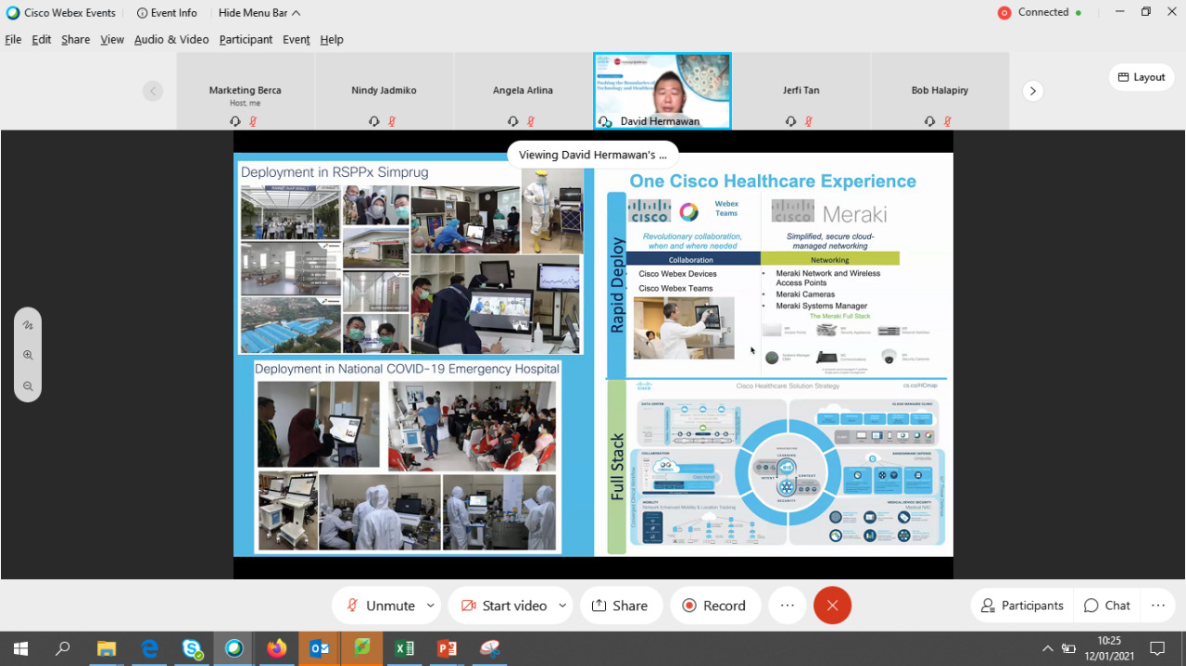Viewport: 1186px width, 666px height.
Task: Select the annotate pen tool
Action: (28, 325)
